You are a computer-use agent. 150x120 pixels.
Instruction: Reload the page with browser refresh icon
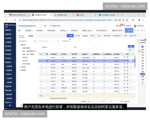click(15, 20)
